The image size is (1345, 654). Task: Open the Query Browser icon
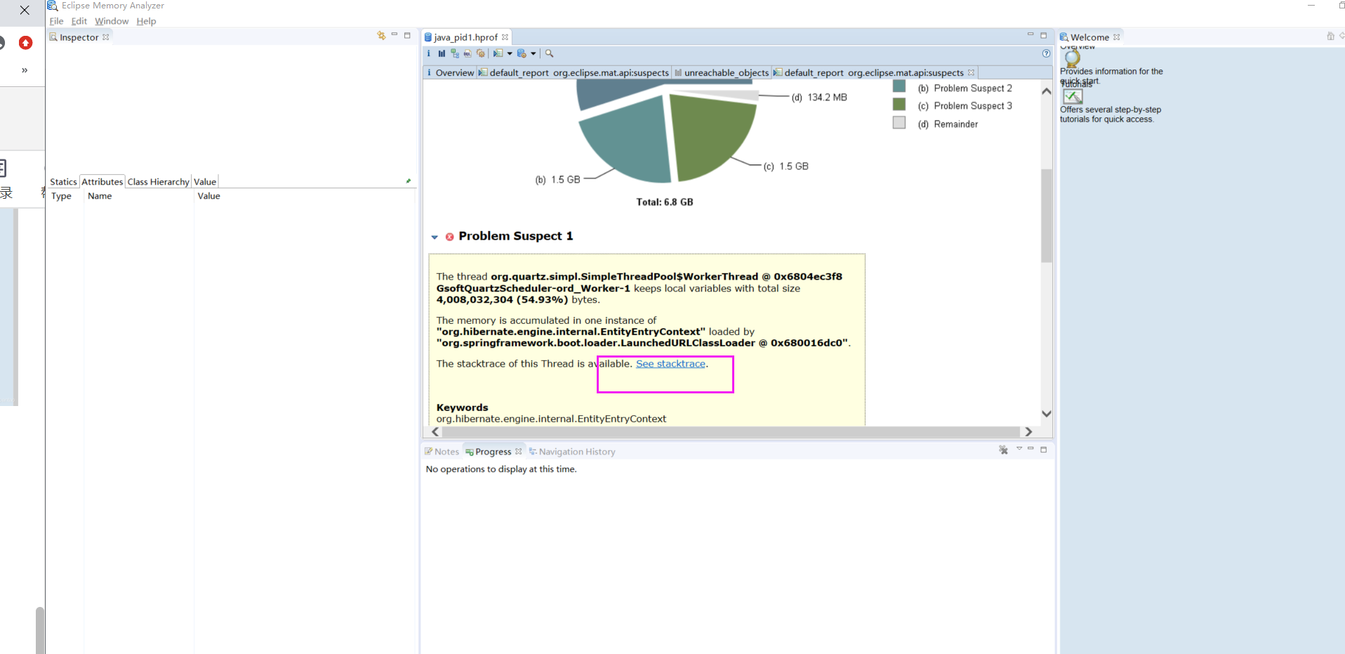(x=522, y=53)
